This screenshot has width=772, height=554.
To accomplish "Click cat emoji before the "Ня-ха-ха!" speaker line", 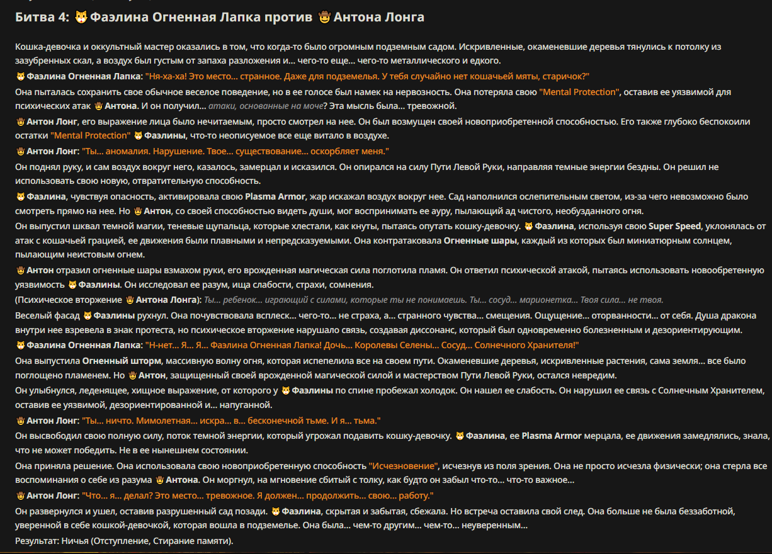I will point(20,76).
